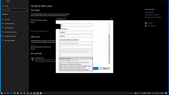This screenshot has height=95, width=169.
Task: Click the blue Next button
Action: (x=96, y=68)
